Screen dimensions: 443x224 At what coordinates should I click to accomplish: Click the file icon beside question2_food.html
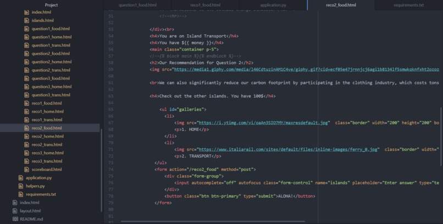point(26,54)
